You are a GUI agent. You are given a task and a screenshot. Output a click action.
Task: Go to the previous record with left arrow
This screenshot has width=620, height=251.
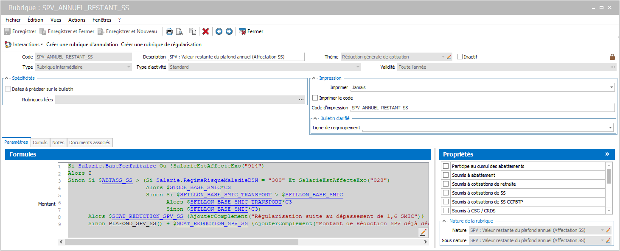219,31
